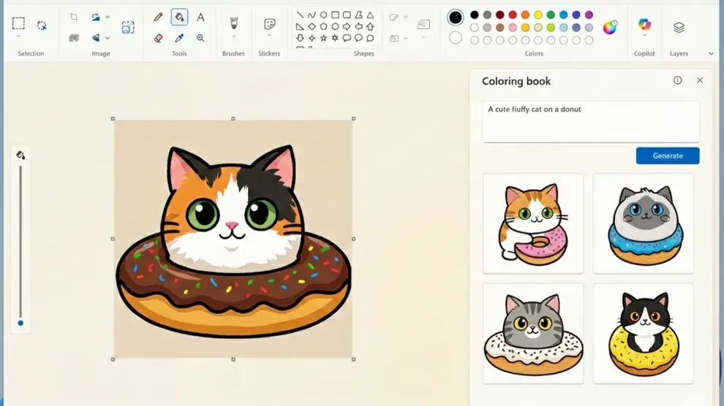Viewport: 724px width, 406px height.
Task: Collapse the ribbon using the right-edge chevron
Action: click(x=711, y=53)
